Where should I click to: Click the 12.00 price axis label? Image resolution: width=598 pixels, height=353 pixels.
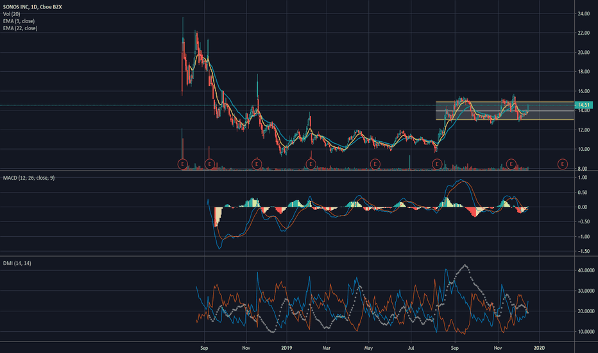pyautogui.click(x=583, y=130)
